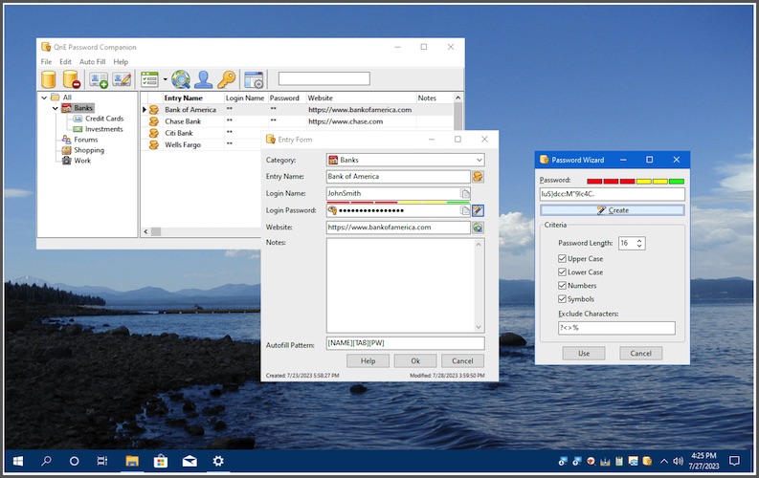The height and width of the screenshot is (478, 759).
Task: Collapse the Banks tree node
Action: click(56, 108)
